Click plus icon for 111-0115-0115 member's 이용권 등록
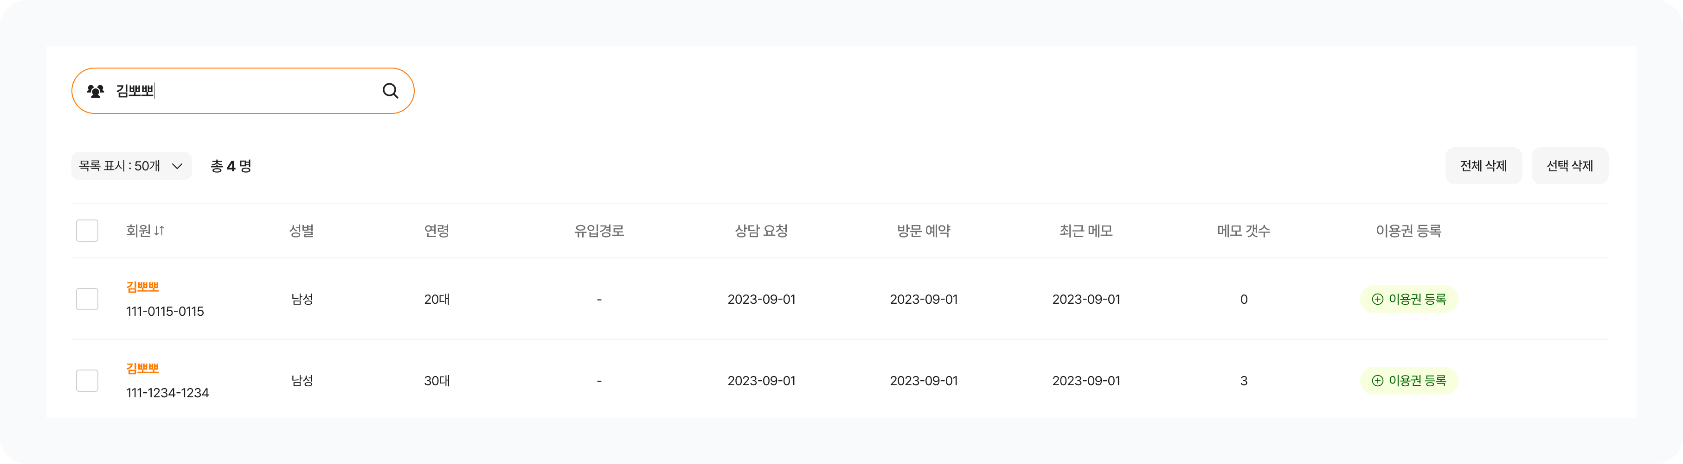The height and width of the screenshot is (464, 1683). tap(1377, 300)
